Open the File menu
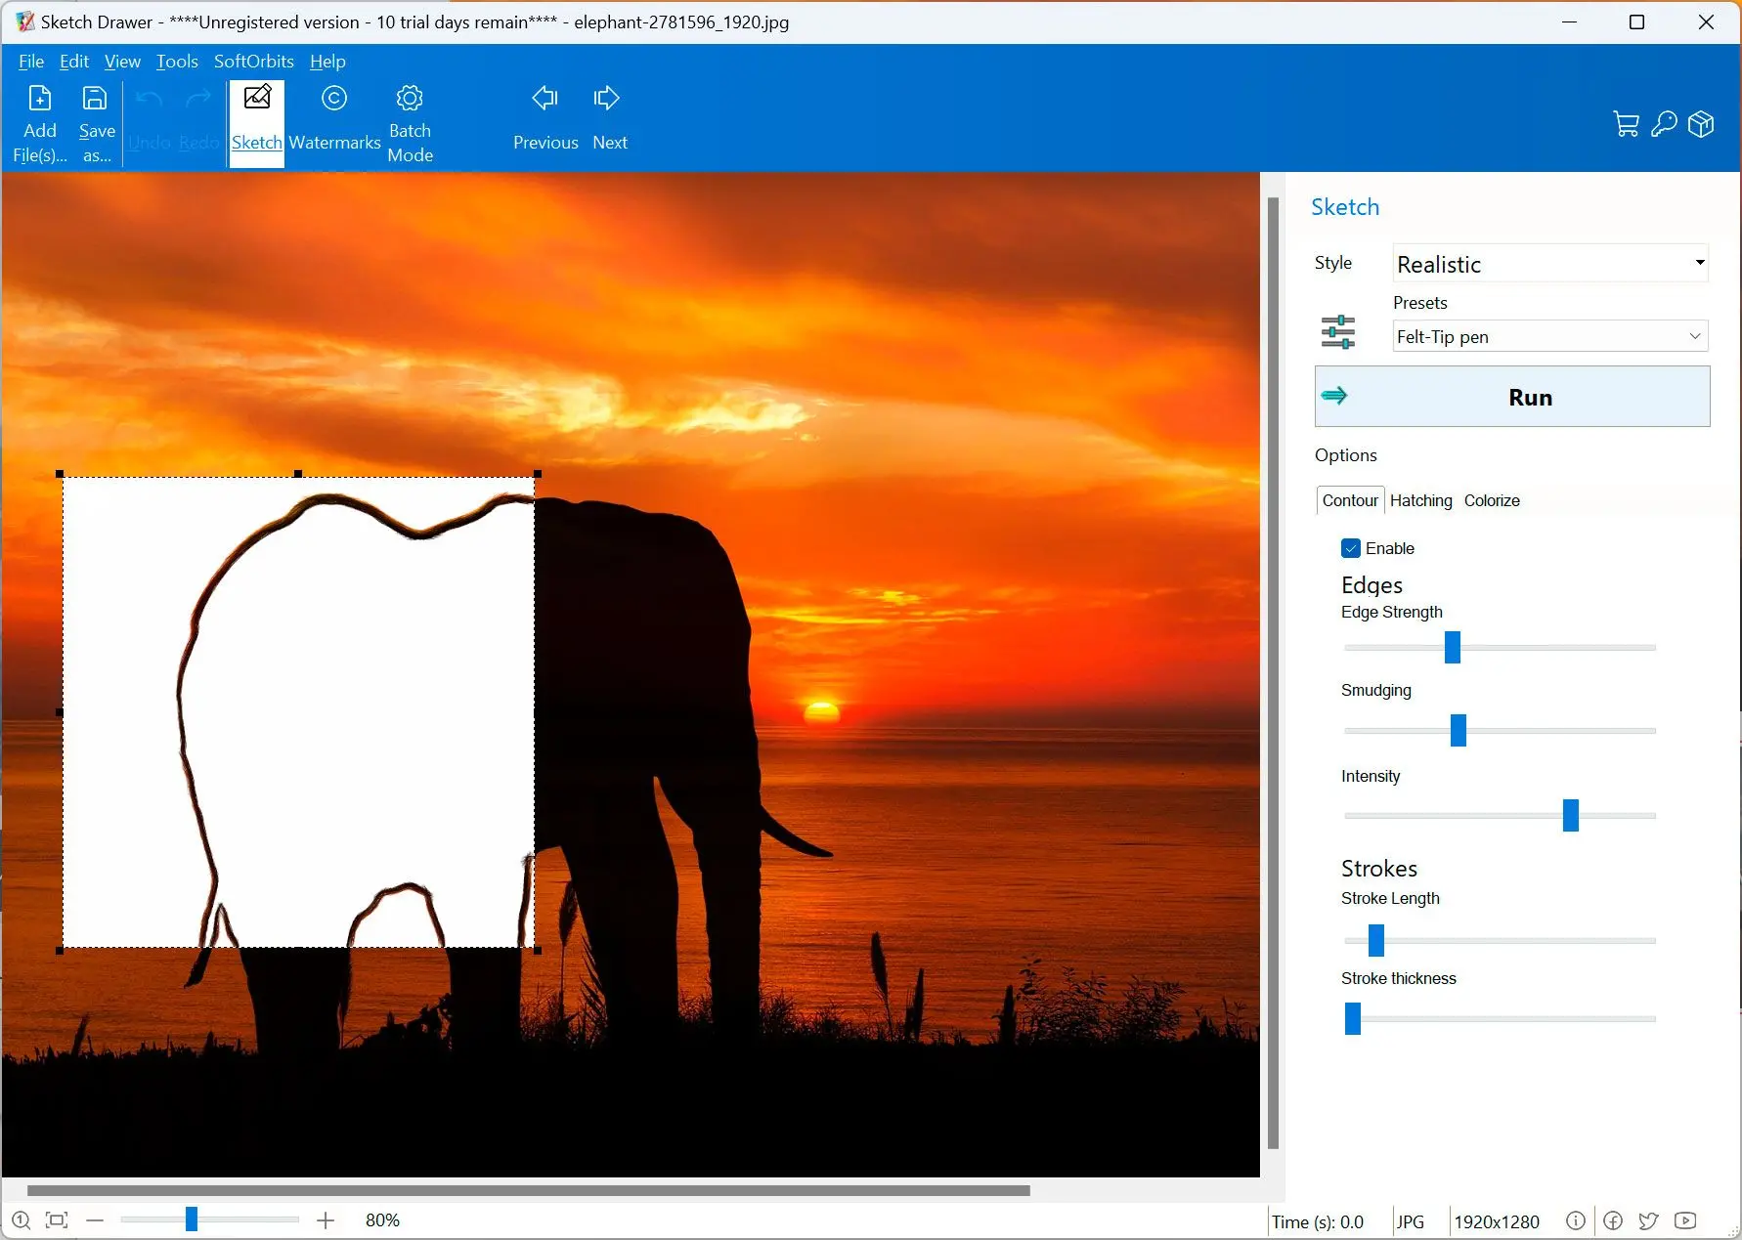 click(x=31, y=62)
